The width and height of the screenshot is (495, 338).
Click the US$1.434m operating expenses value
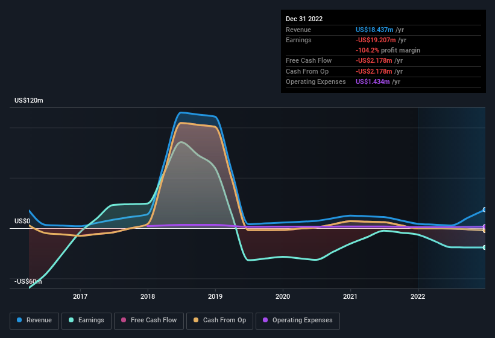click(373, 81)
